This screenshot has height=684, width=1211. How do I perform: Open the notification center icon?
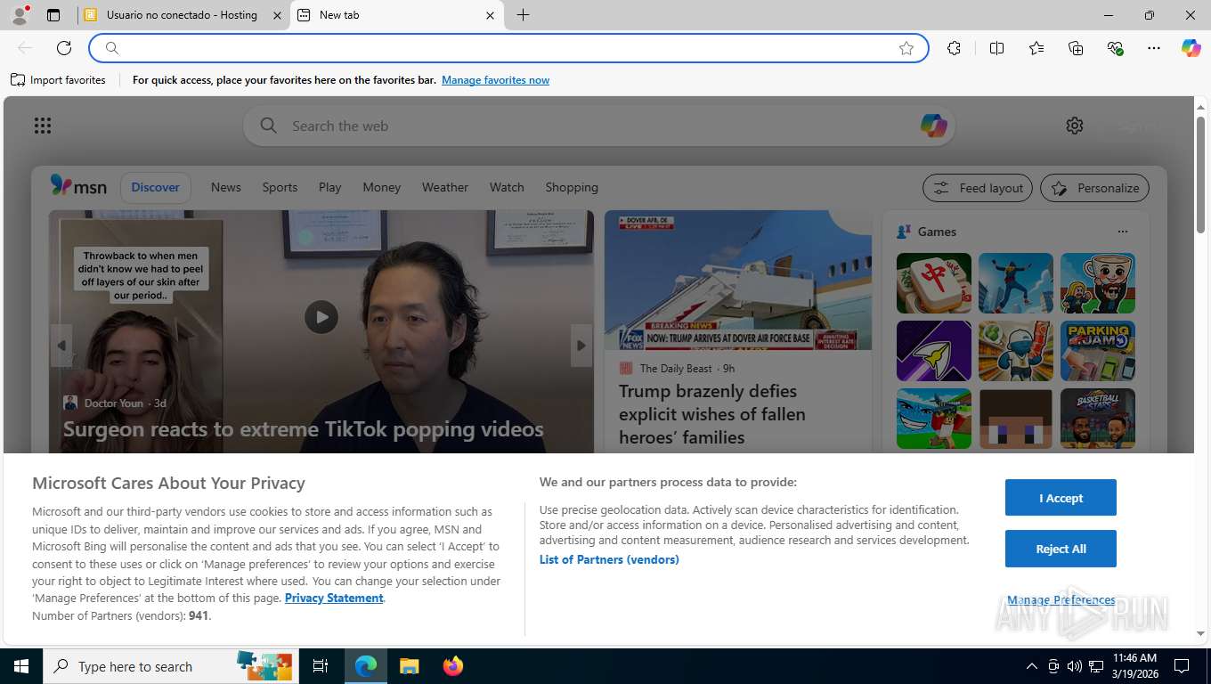coord(1182,666)
